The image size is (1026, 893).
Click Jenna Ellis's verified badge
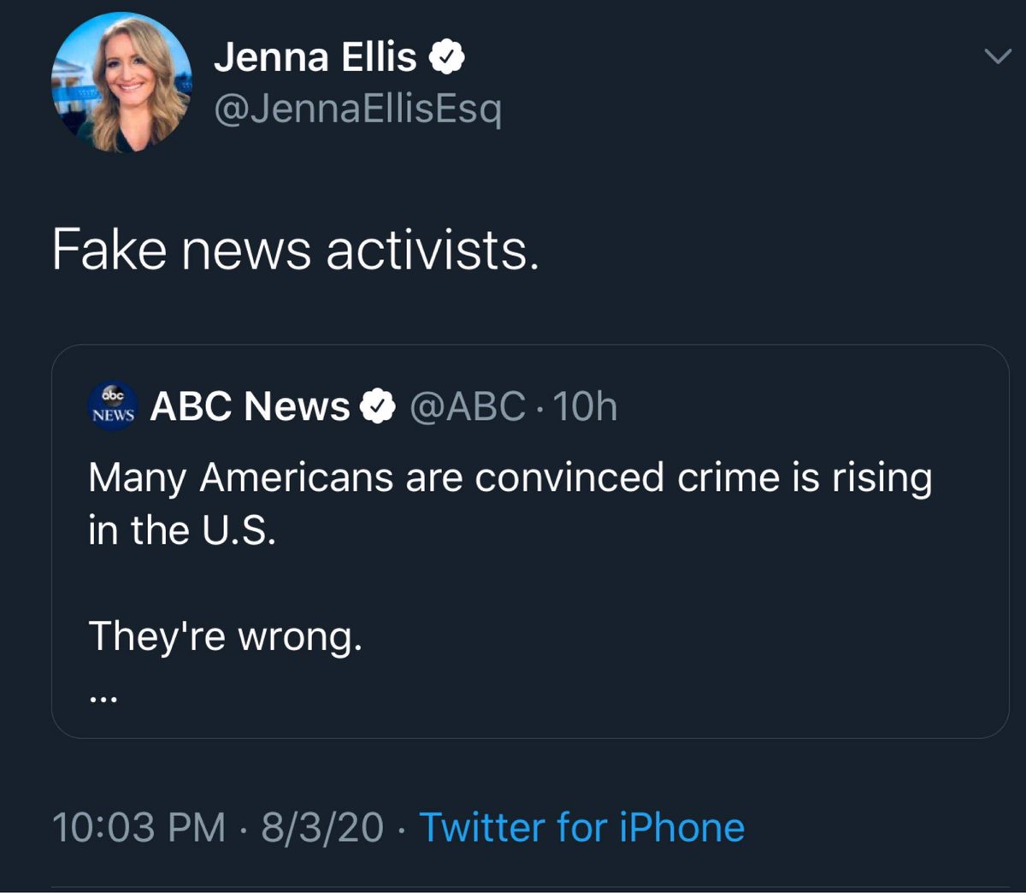(447, 58)
